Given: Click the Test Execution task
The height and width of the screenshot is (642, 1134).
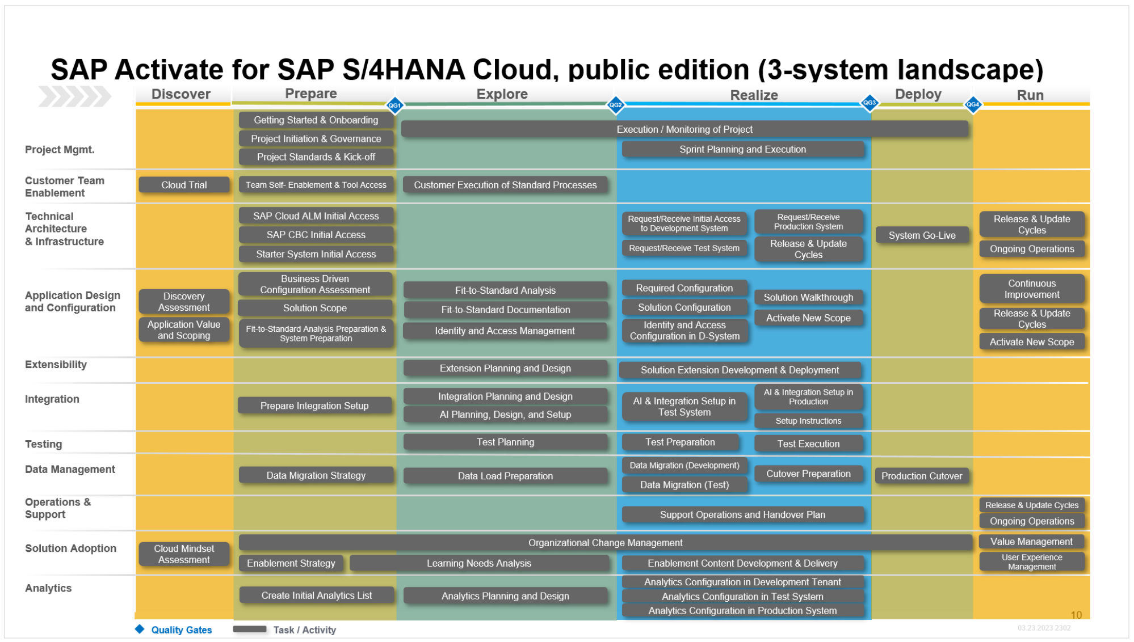Looking at the screenshot, I should [x=809, y=444].
